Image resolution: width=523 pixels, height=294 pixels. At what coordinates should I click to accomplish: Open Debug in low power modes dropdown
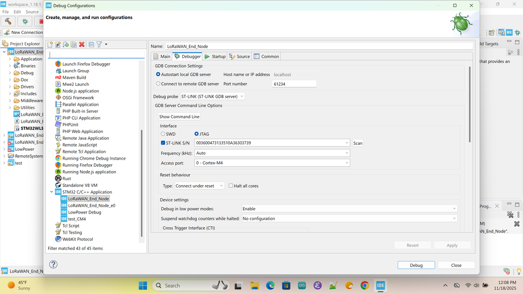pyautogui.click(x=349, y=209)
